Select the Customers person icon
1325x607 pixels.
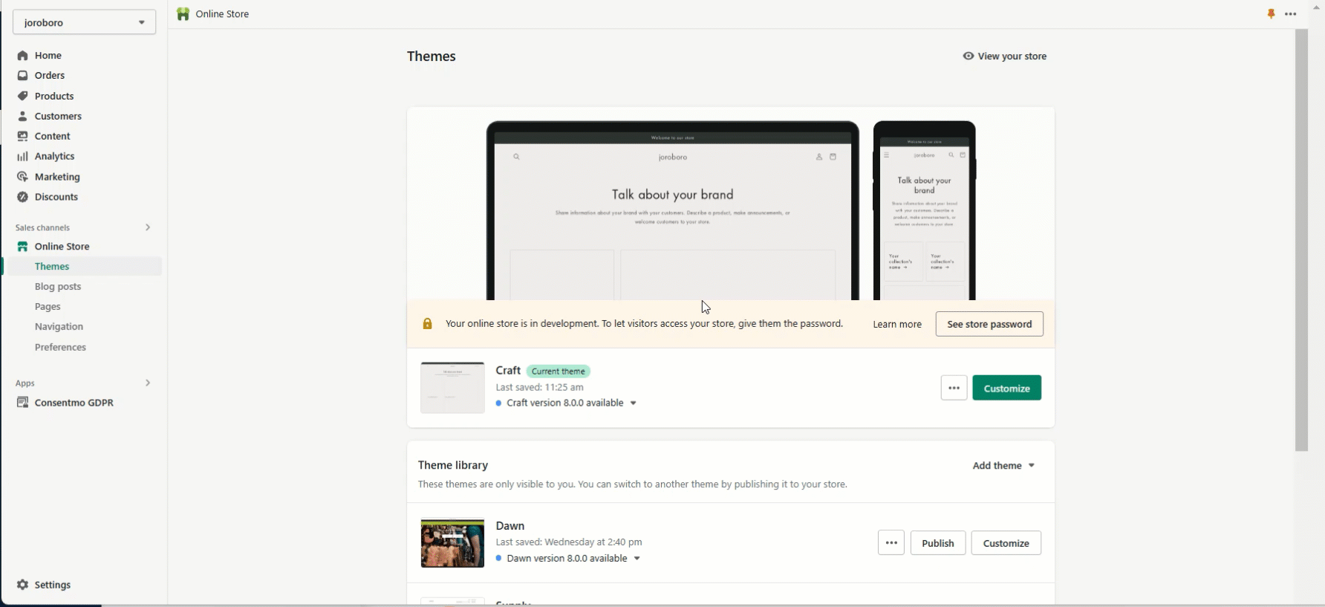(22, 116)
